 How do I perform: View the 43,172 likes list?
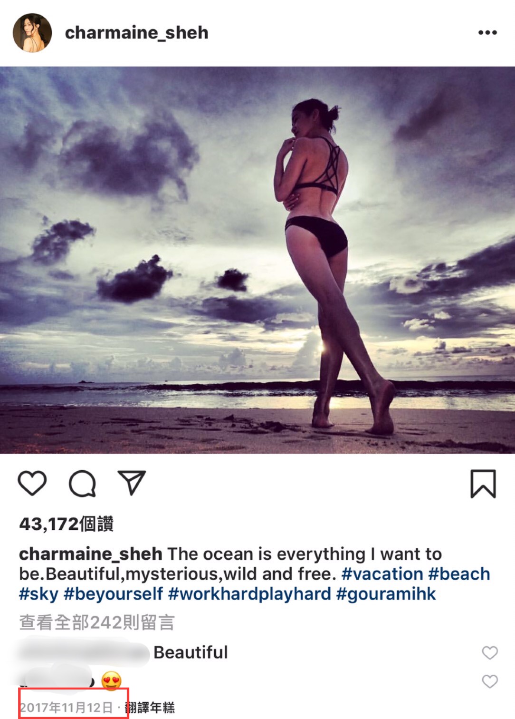pos(67,524)
